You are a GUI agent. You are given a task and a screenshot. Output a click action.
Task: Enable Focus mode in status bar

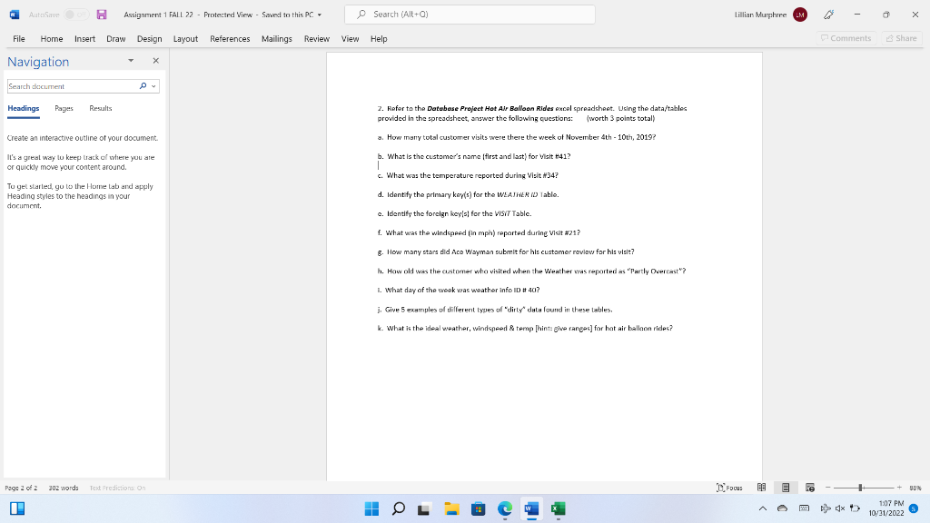pyautogui.click(x=729, y=488)
